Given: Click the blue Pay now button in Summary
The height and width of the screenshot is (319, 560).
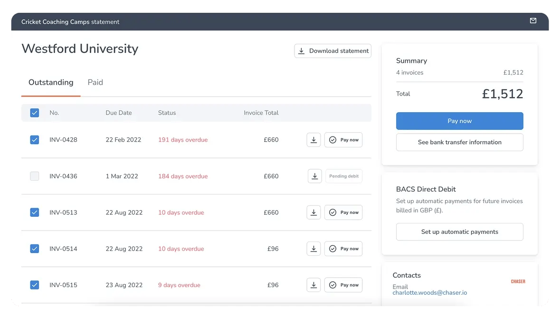Looking at the screenshot, I should (x=459, y=121).
